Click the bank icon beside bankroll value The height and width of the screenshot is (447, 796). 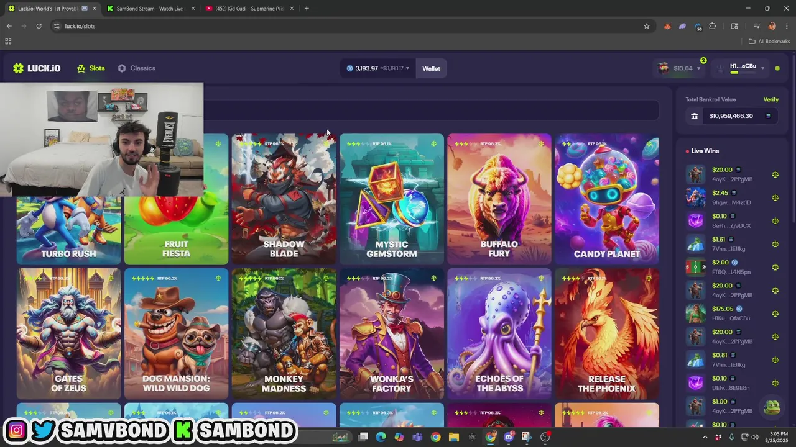(x=695, y=116)
